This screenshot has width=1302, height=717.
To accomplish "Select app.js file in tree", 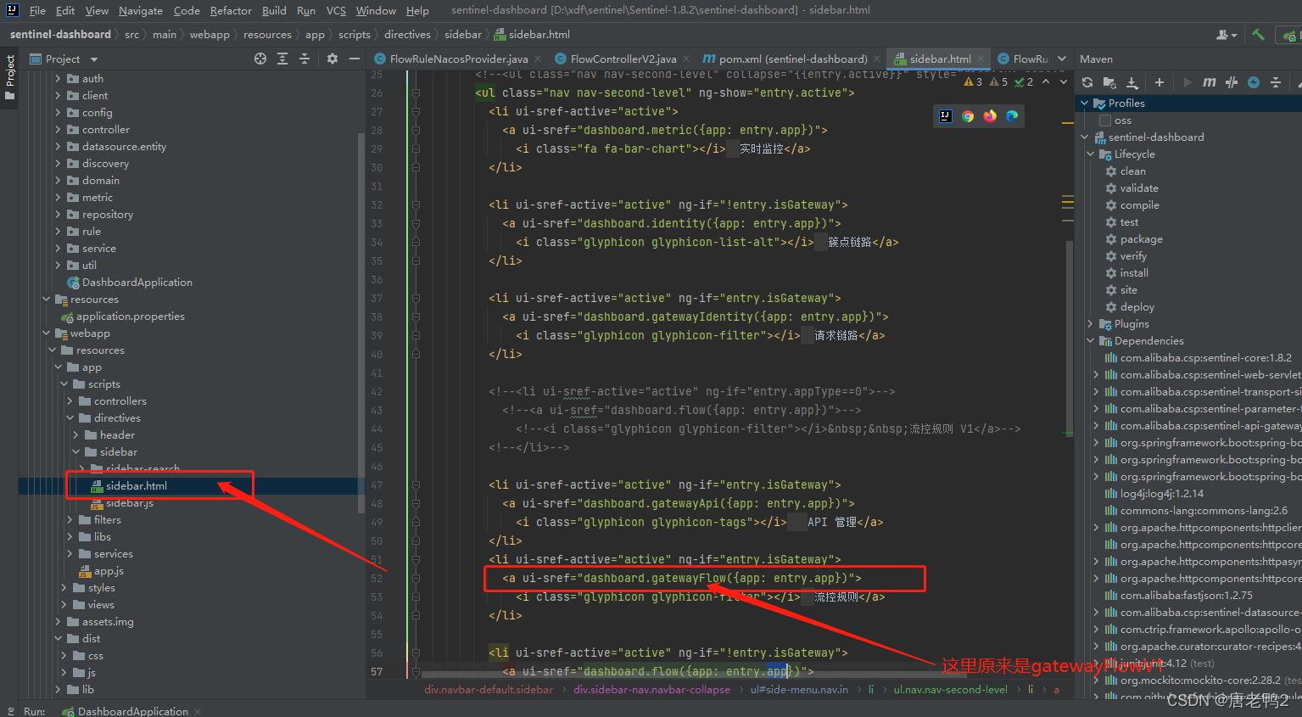I will click(x=109, y=571).
